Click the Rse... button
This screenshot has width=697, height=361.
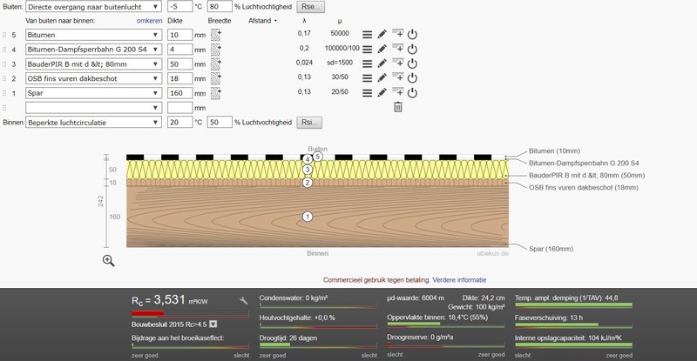pyautogui.click(x=310, y=7)
